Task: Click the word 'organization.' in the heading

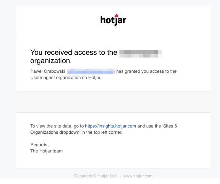Action: [51, 61]
